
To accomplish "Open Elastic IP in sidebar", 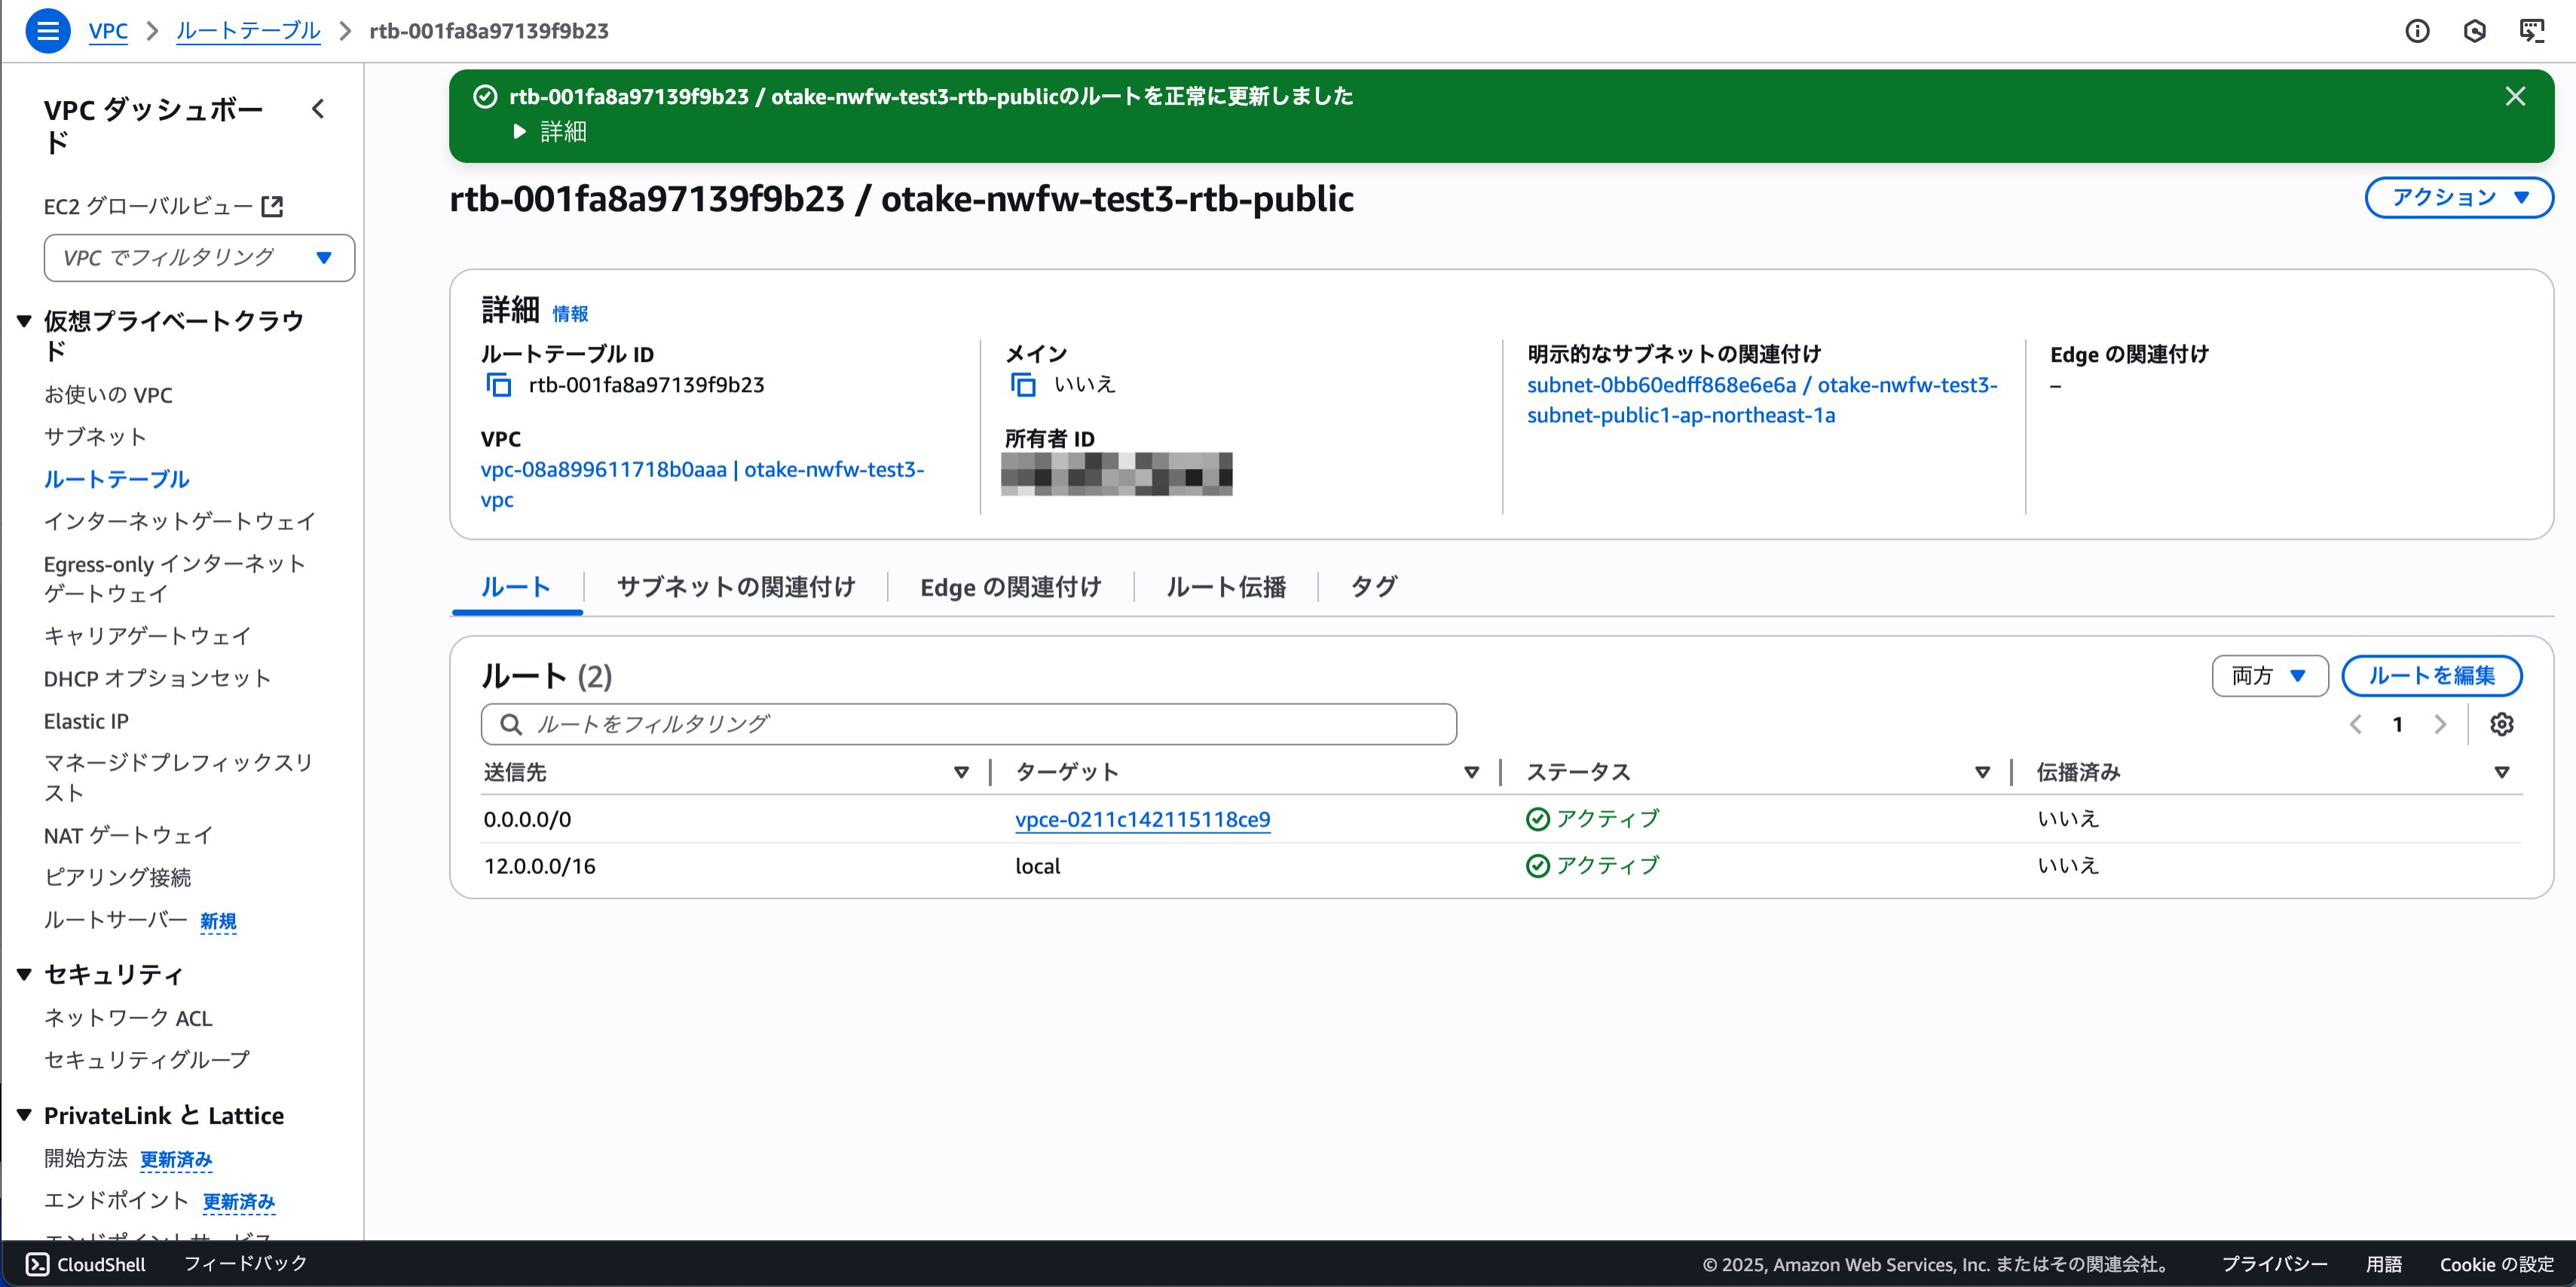I will coord(86,721).
